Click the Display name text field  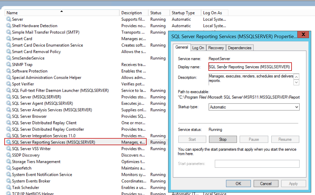point(250,67)
